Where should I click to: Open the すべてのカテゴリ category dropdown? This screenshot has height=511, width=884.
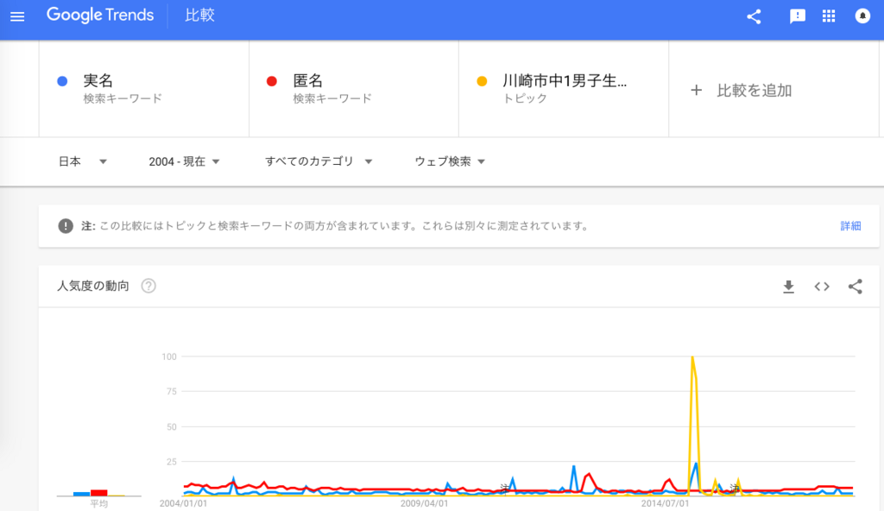click(x=319, y=161)
